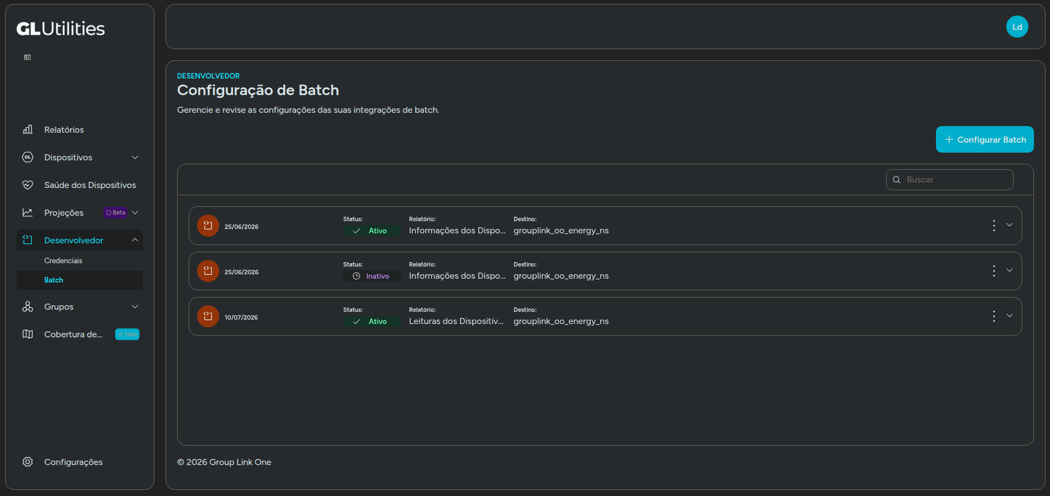Click batch icon of the Inativo row

click(x=208, y=271)
